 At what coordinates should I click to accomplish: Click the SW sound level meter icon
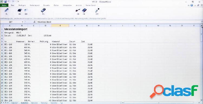click(97, 10)
